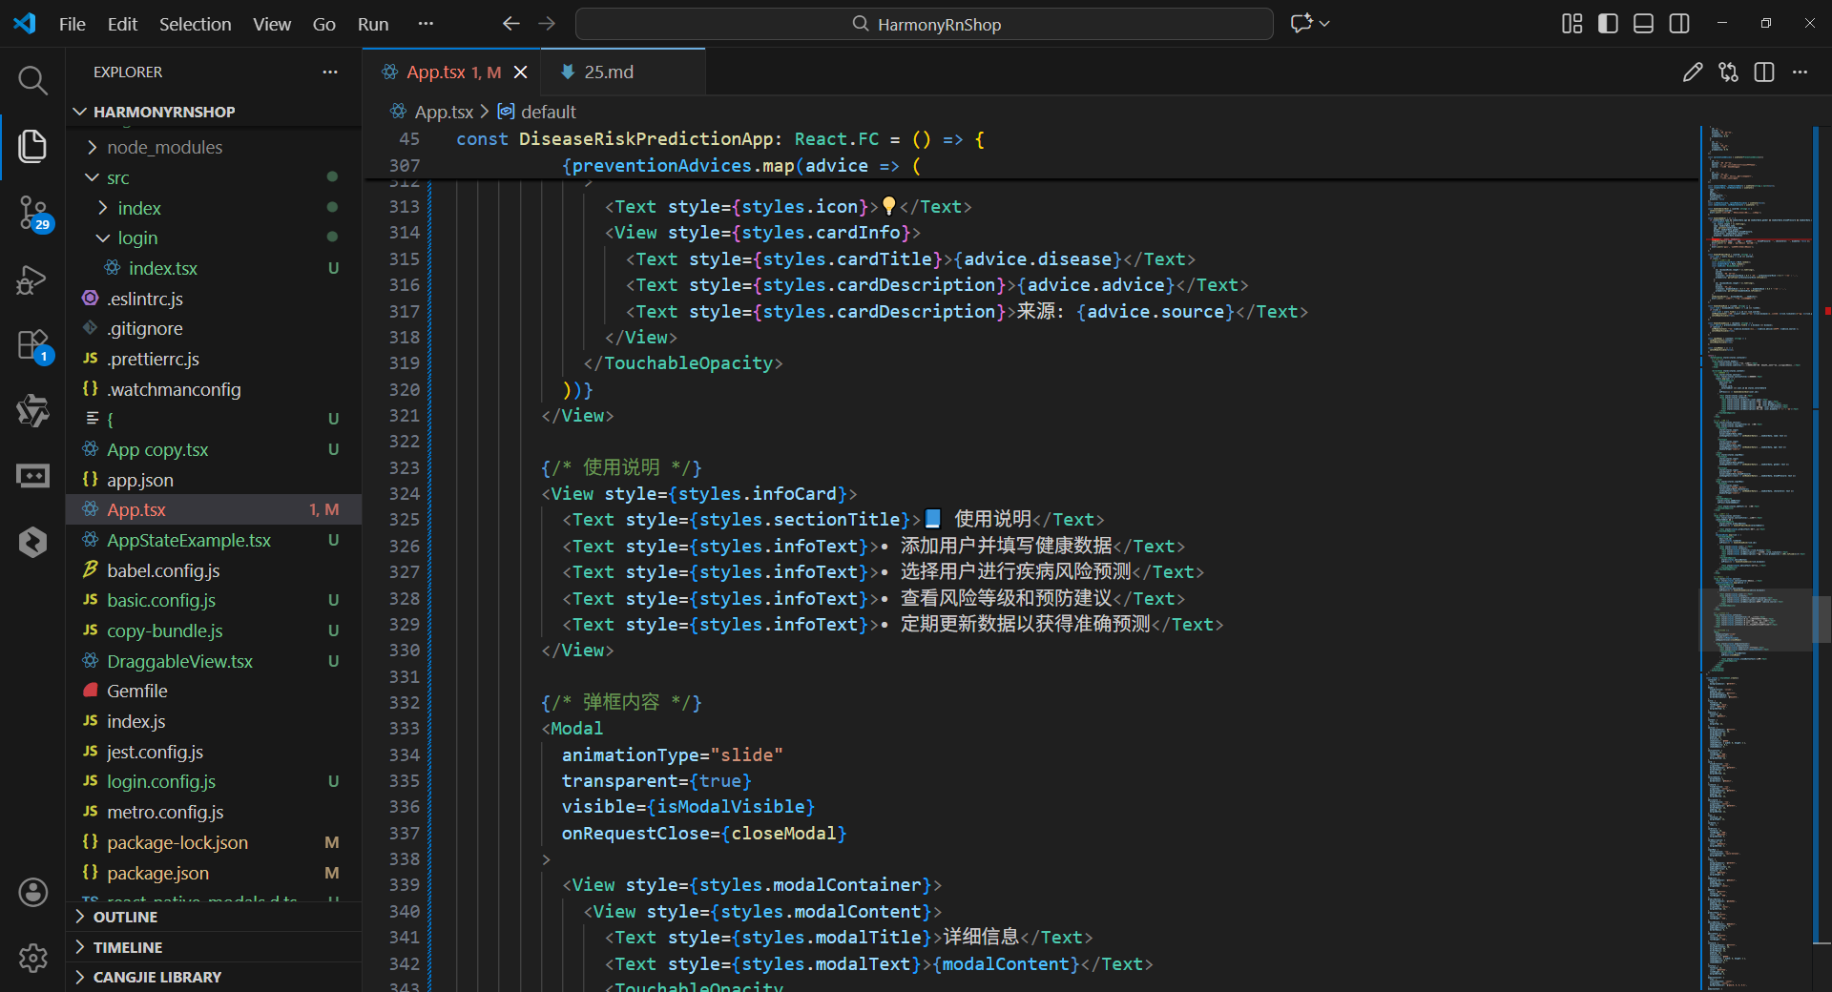Click the minimap slider highlight
Viewport: 1832px width, 992px height.
pyautogui.click(x=1756, y=620)
